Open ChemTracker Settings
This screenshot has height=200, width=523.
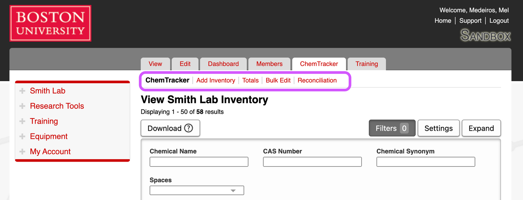pyautogui.click(x=439, y=128)
